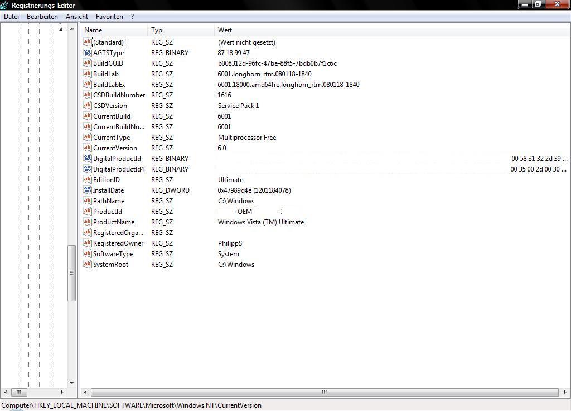Screen dimensions: 571x411
Task: Click the tree pane horizontal scrollbar thumb
Action: [19, 392]
